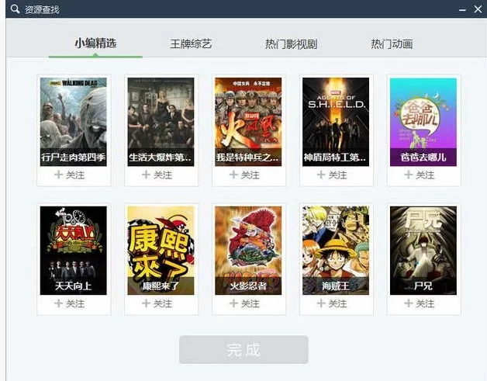This screenshot has width=487, height=381.
Task: Click the 完成 button
Action: coord(243,349)
